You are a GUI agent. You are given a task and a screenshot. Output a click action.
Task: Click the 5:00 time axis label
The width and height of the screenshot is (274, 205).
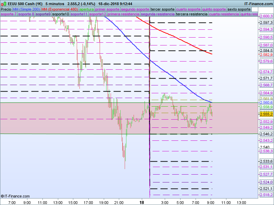(180, 203)
